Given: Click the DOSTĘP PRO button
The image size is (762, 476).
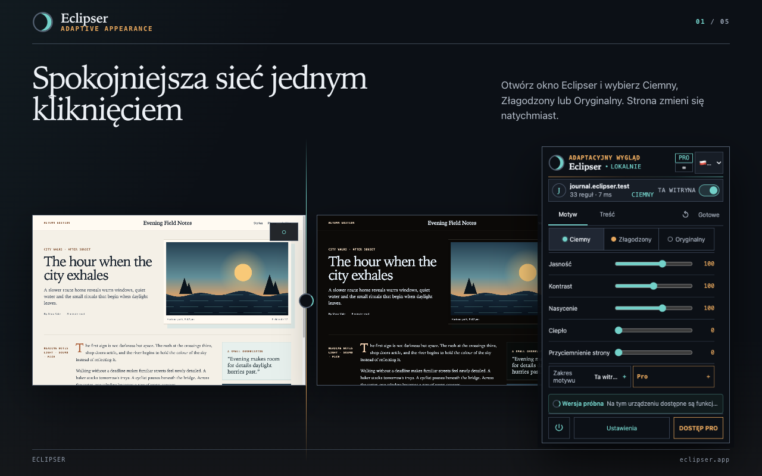Looking at the screenshot, I should pos(698,428).
